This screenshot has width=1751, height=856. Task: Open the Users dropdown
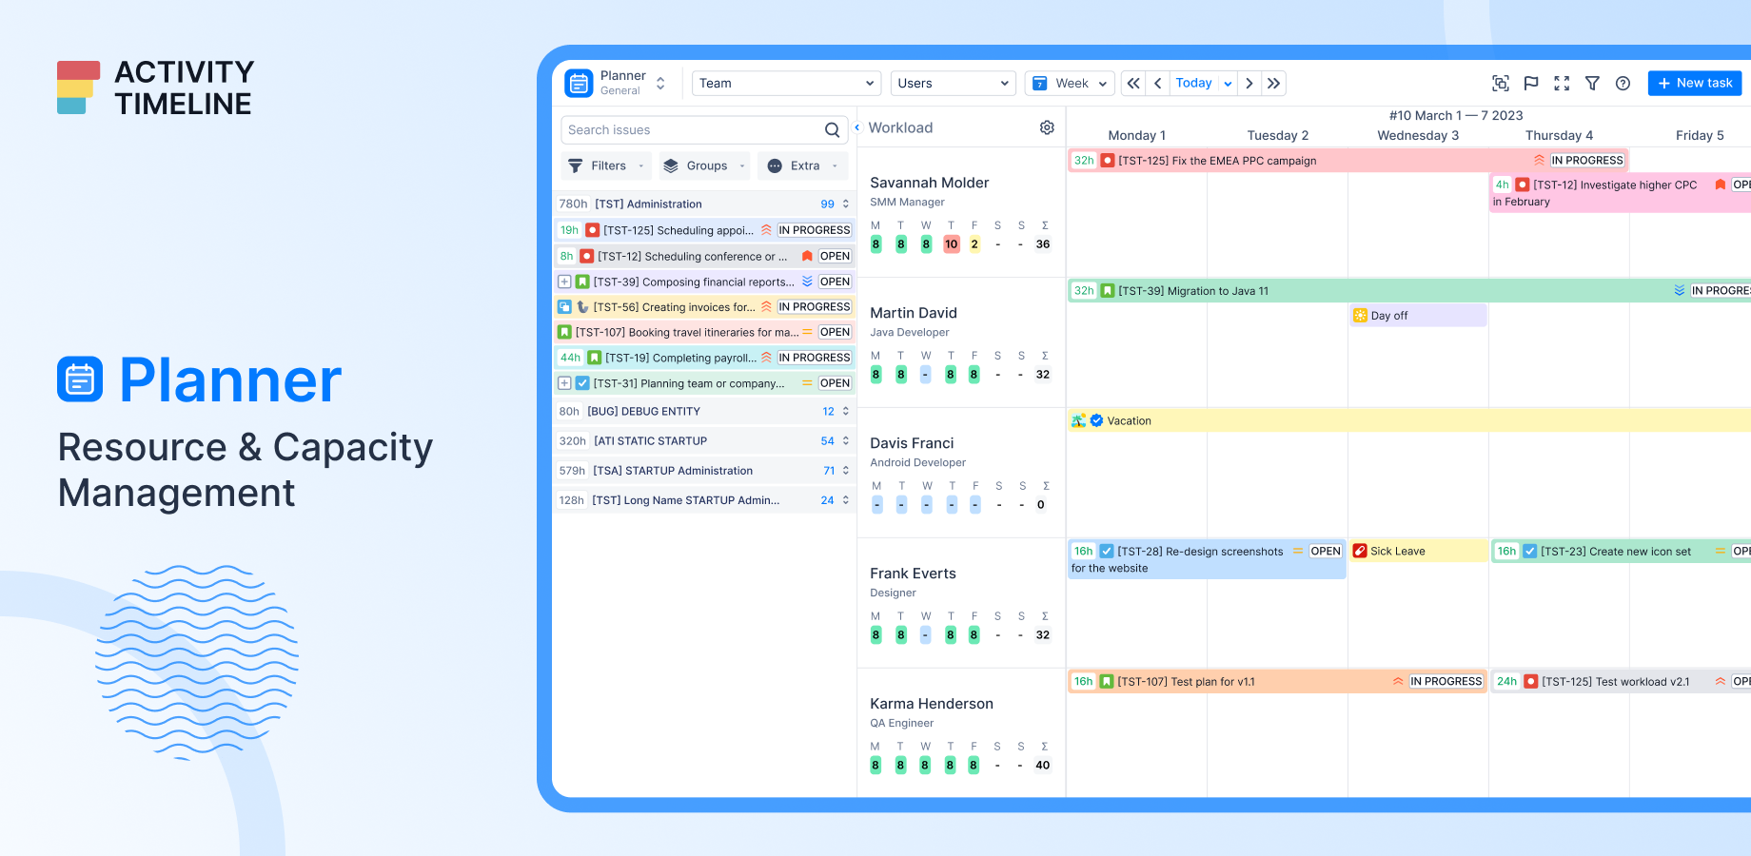coord(953,84)
